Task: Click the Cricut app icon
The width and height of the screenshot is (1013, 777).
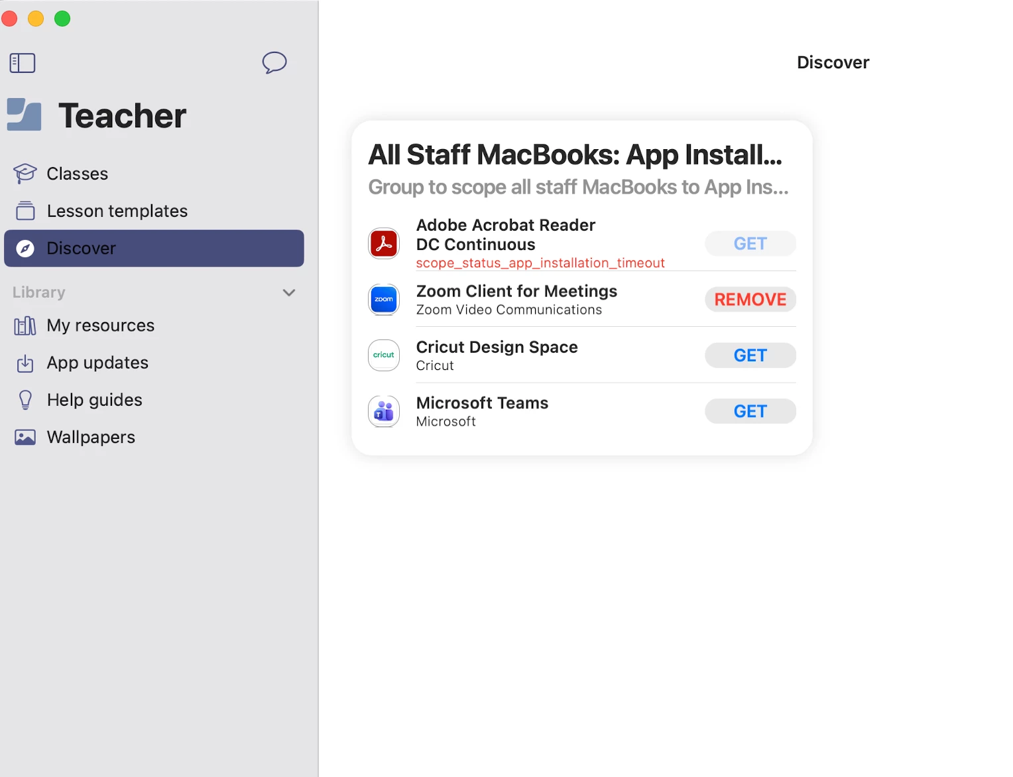Action: (x=384, y=355)
